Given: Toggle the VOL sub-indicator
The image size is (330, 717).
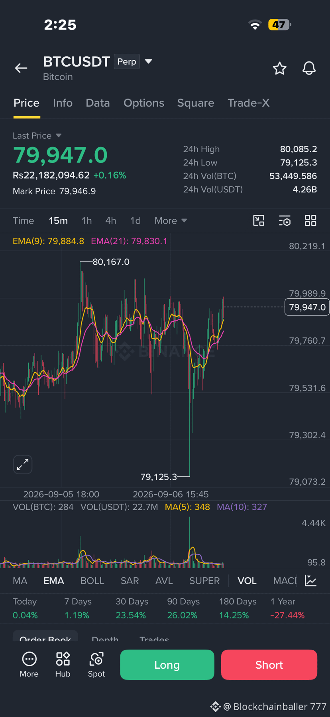Looking at the screenshot, I should pyautogui.click(x=247, y=581).
